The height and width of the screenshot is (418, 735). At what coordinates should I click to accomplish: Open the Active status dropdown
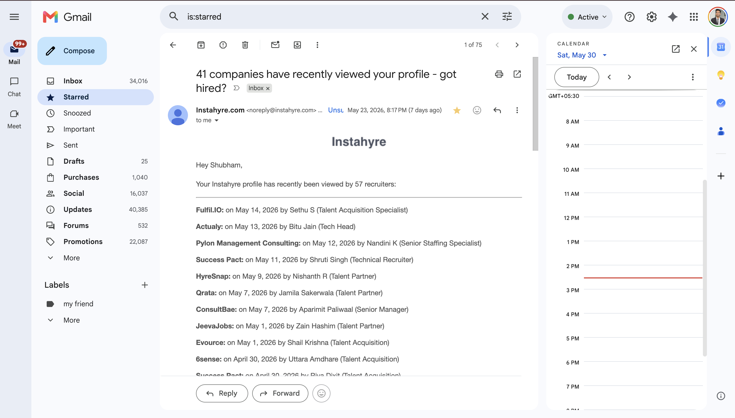(587, 17)
